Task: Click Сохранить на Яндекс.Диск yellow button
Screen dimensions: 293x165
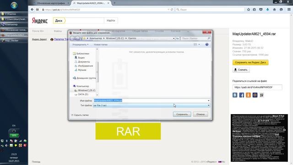Action: click(x=250, y=62)
